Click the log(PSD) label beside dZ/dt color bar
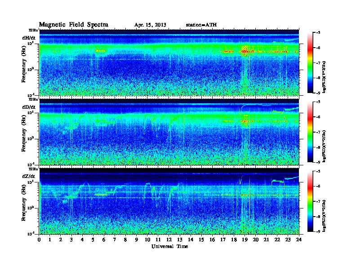This screenshot has width=356, height=275. 325,216
